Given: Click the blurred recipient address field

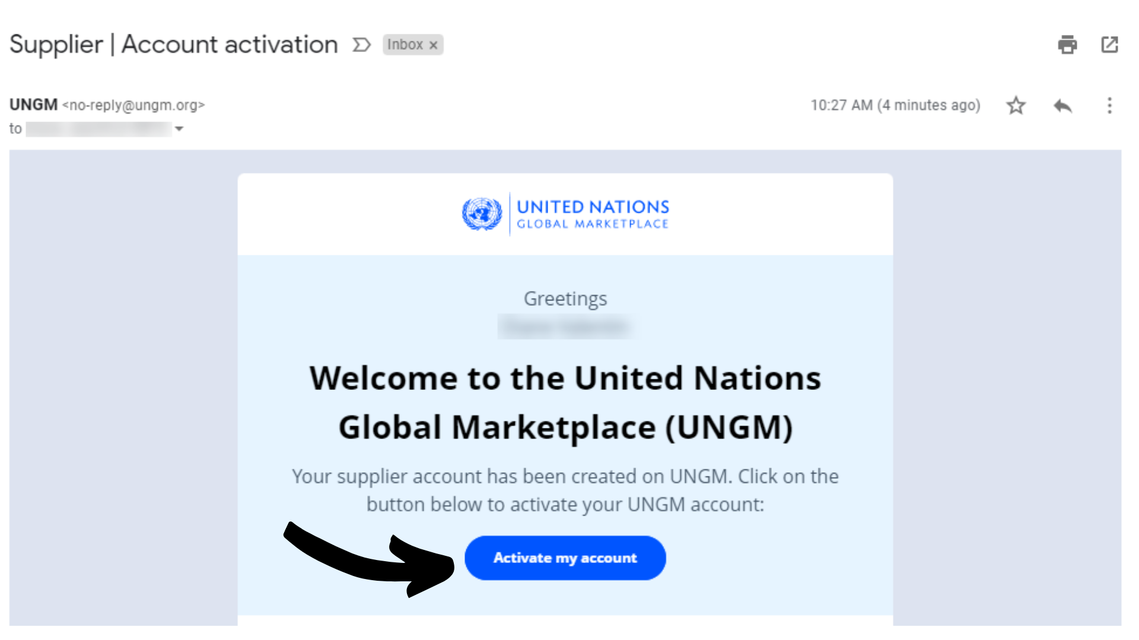Looking at the screenshot, I should (x=99, y=129).
